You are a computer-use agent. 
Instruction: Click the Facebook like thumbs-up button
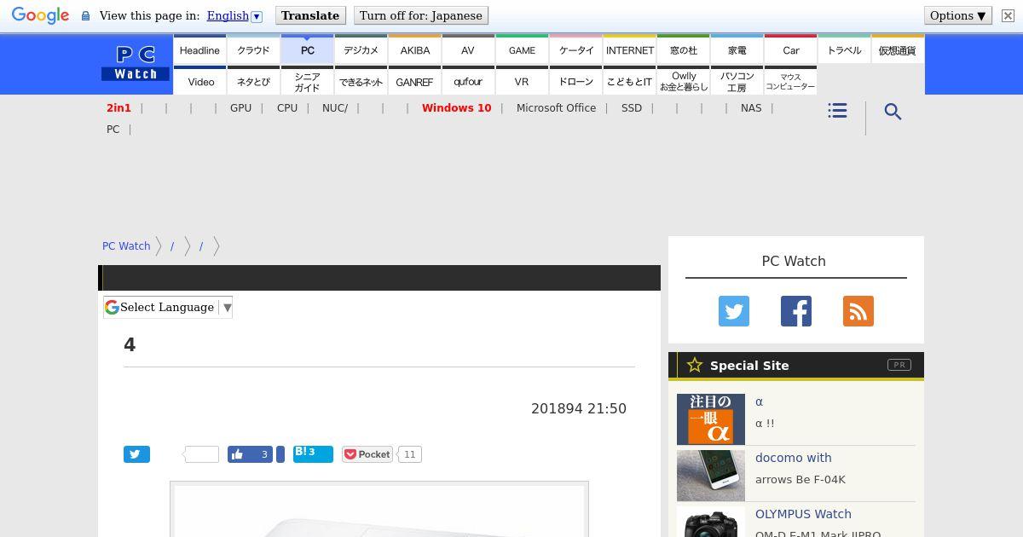[251, 454]
